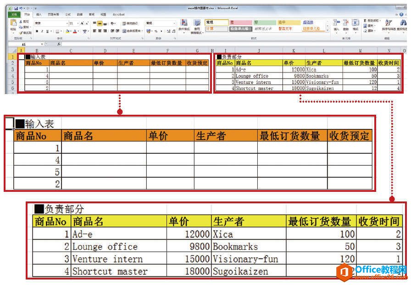Toggle Align Text Left
The width and height of the screenshot is (411, 285).
(94, 31)
